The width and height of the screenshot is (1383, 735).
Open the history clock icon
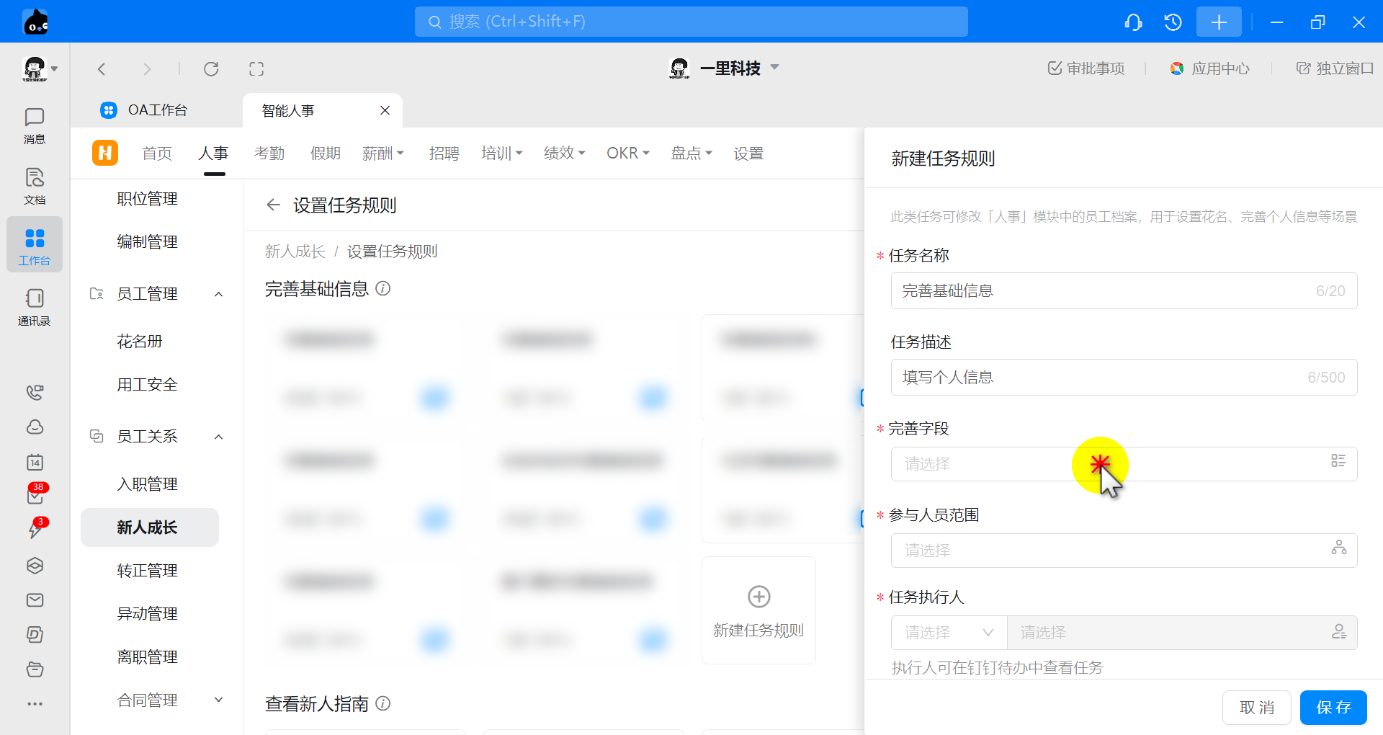coord(1173,22)
